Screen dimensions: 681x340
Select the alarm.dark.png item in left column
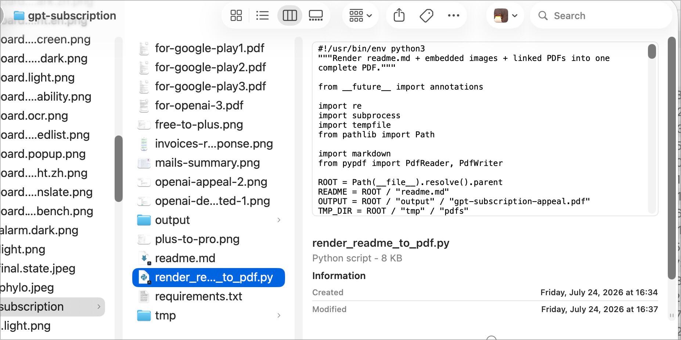point(39,230)
